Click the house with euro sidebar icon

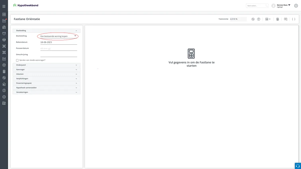click(x=4, y=84)
